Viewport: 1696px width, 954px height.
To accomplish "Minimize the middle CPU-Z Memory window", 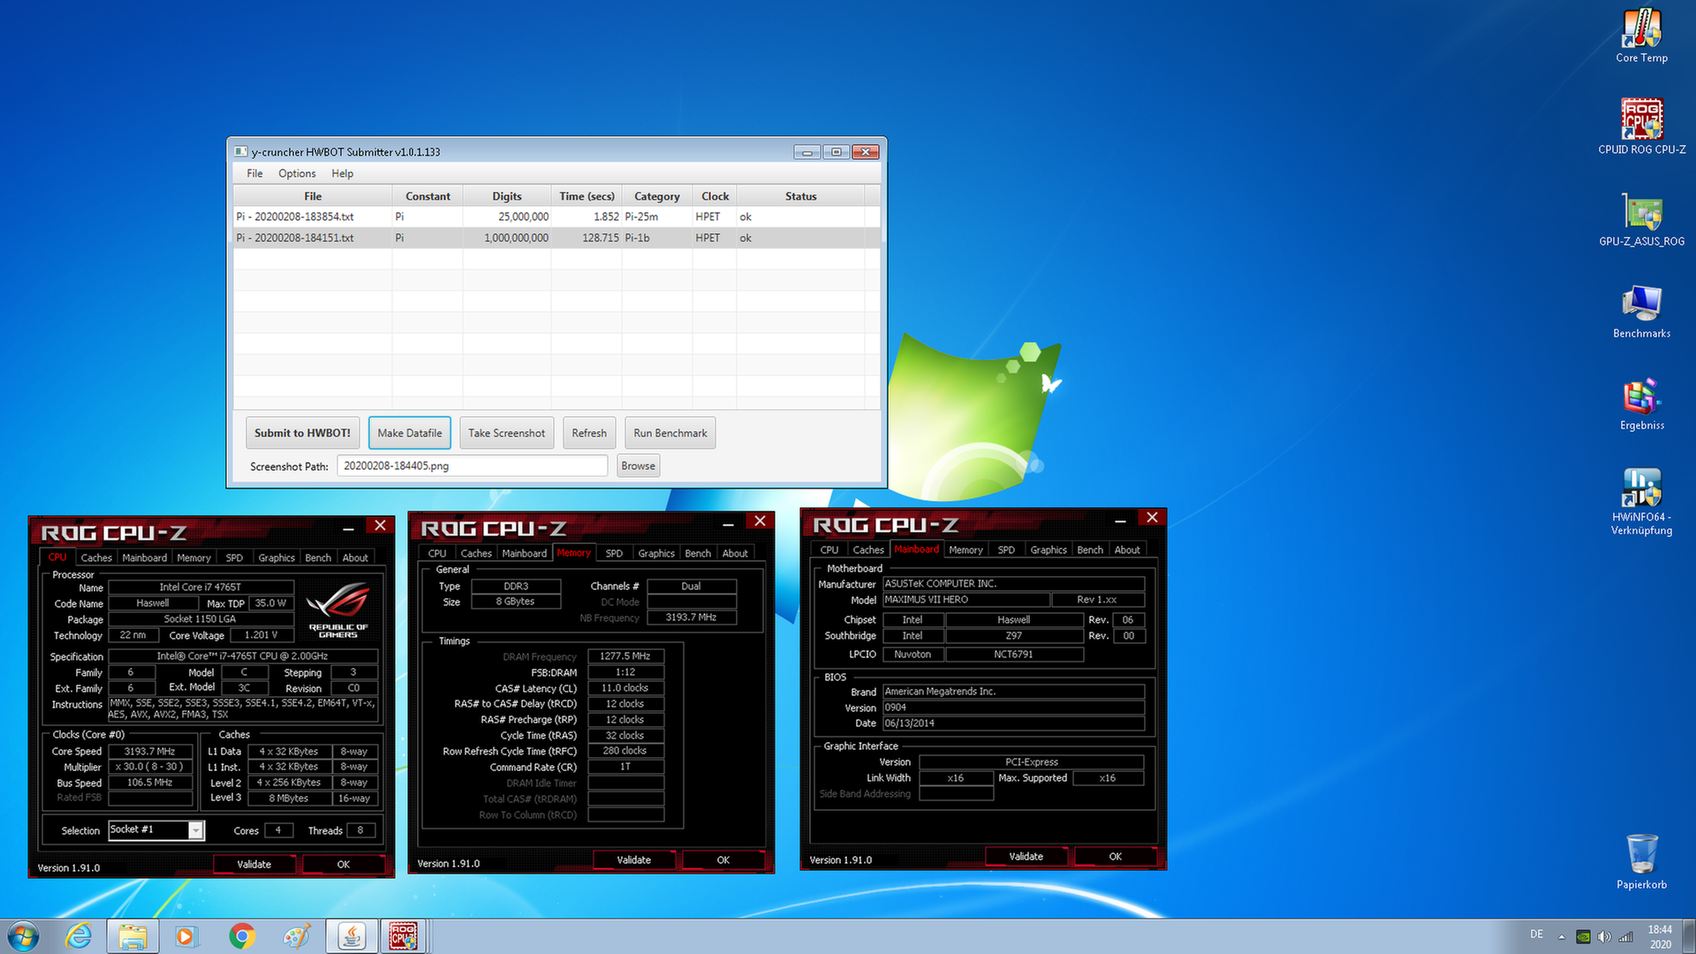I will pyautogui.click(x=729, y=524).
